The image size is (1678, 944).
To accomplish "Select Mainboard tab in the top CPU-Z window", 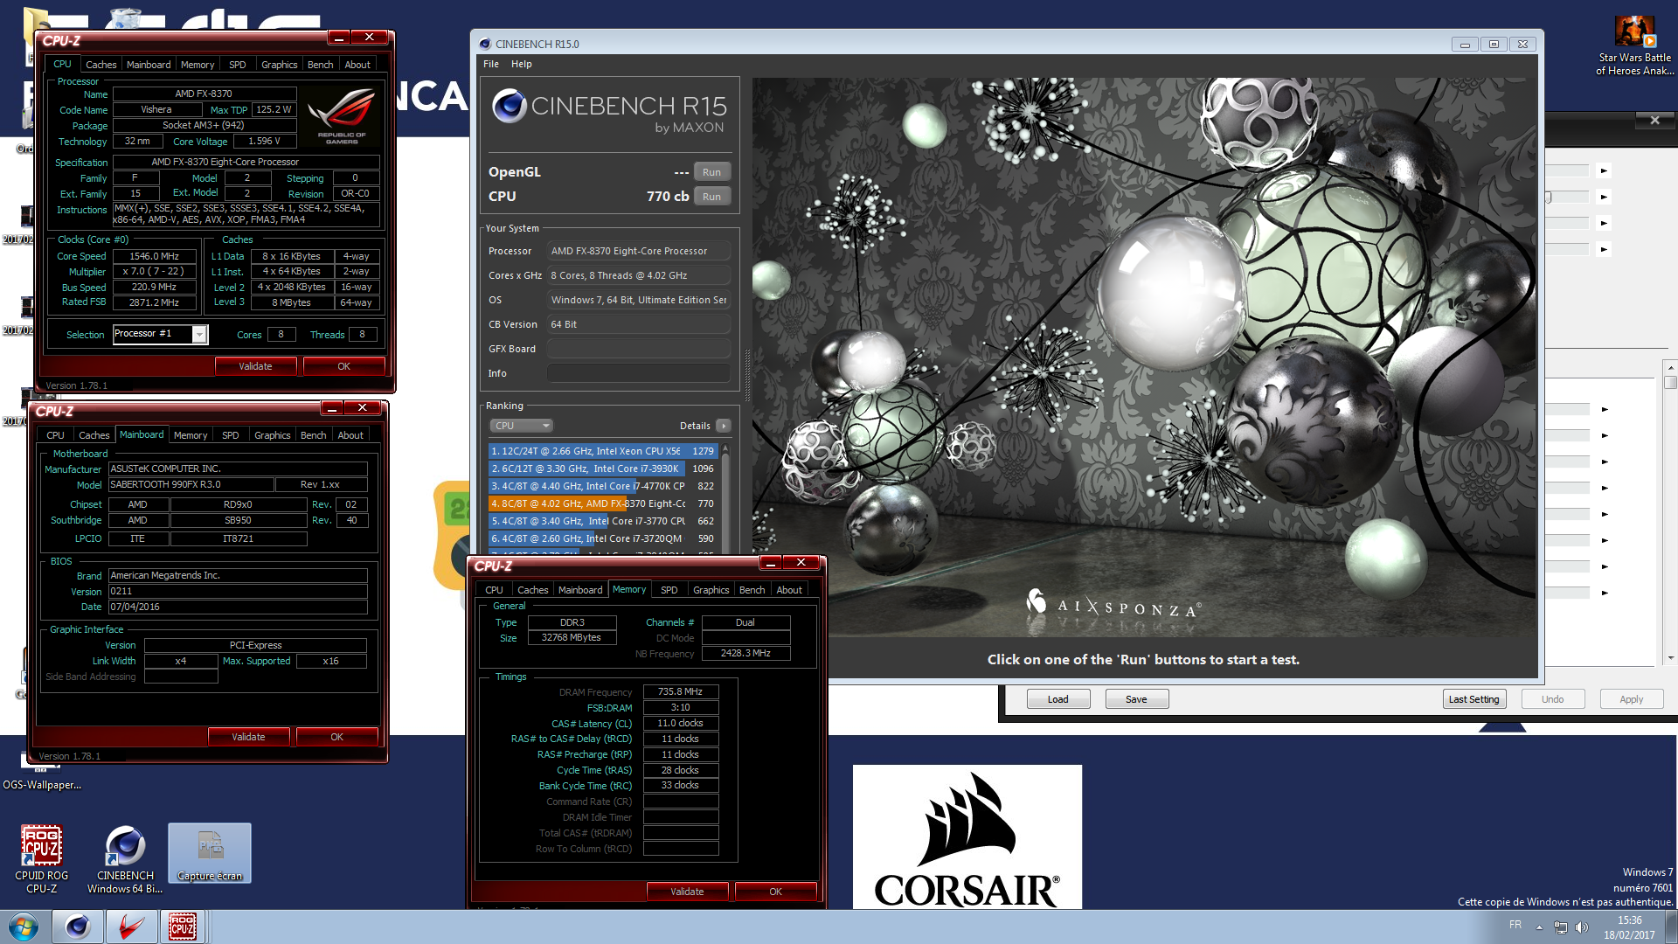I will pos(149,65).
